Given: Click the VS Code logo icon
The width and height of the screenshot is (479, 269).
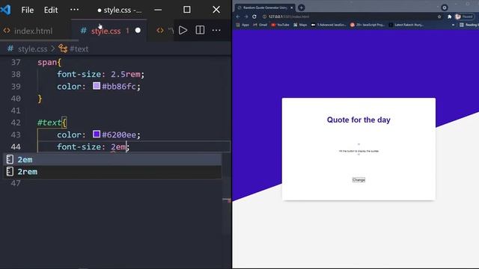Looking at the screenshot, I should [5, 10].
